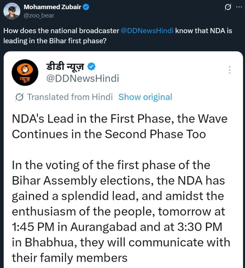The image size is (245, 268).
Task: Click the tweet text "How does the national broadcaster"
Action: (x=61, y=31)
